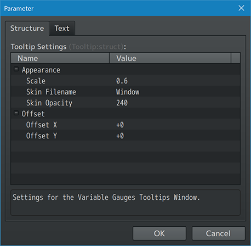Click the 0.6 scale value
Viewport: 251px width, 246px height.
(122, 81)
